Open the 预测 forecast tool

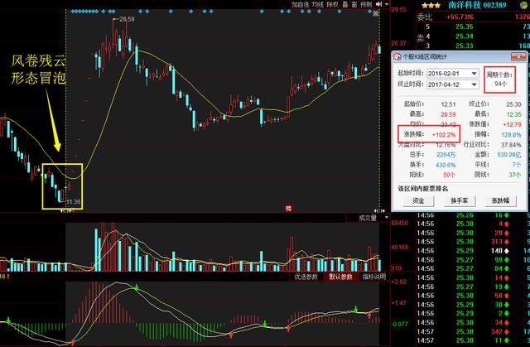(366, 4)
